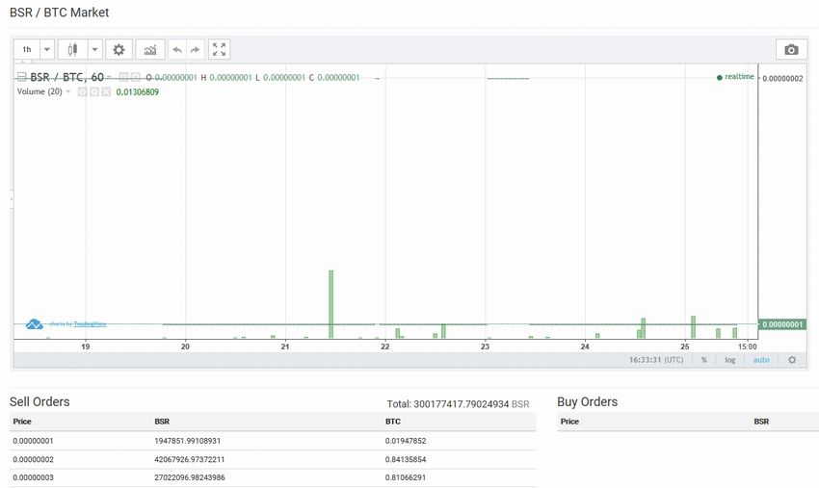Viewport: 819px width, 488px height.
Task: Click the BSR column header in Sell Orders
Action: (x=162, y=422)
